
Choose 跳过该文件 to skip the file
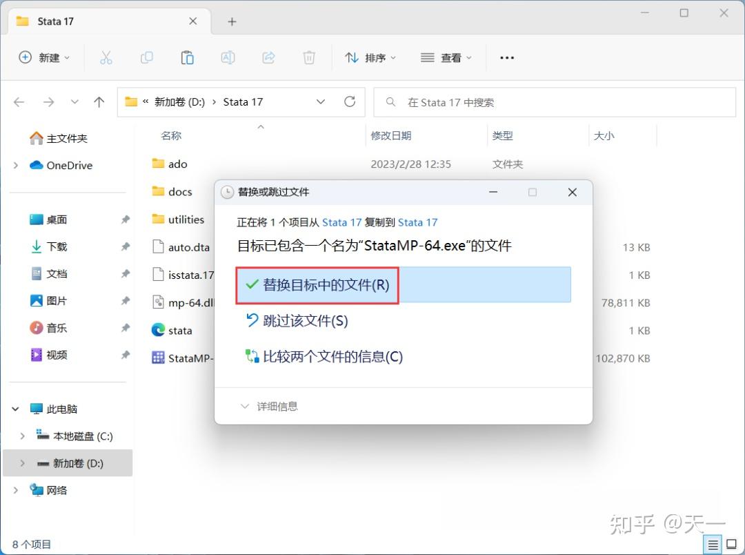(x=302, y=322)
